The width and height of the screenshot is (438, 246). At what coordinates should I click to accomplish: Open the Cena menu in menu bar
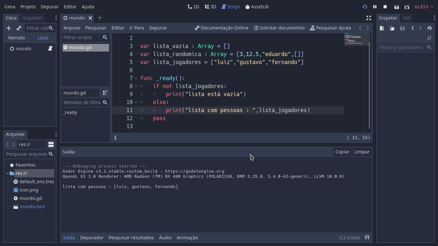point(10,7)
